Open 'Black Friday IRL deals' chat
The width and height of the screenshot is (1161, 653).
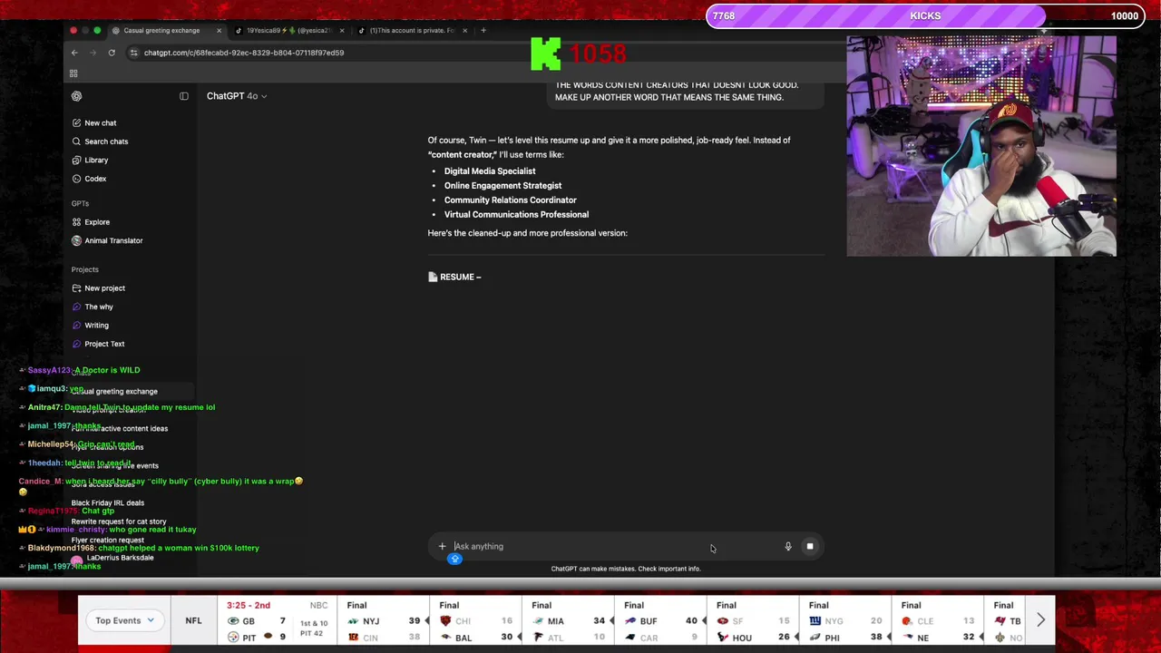[x=108, y=502]
